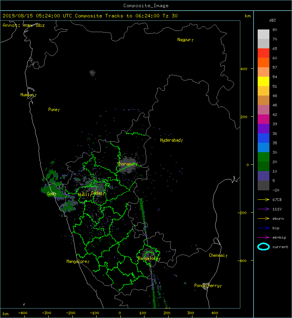Select the violet-purple swatch above blue

point(263,128)
